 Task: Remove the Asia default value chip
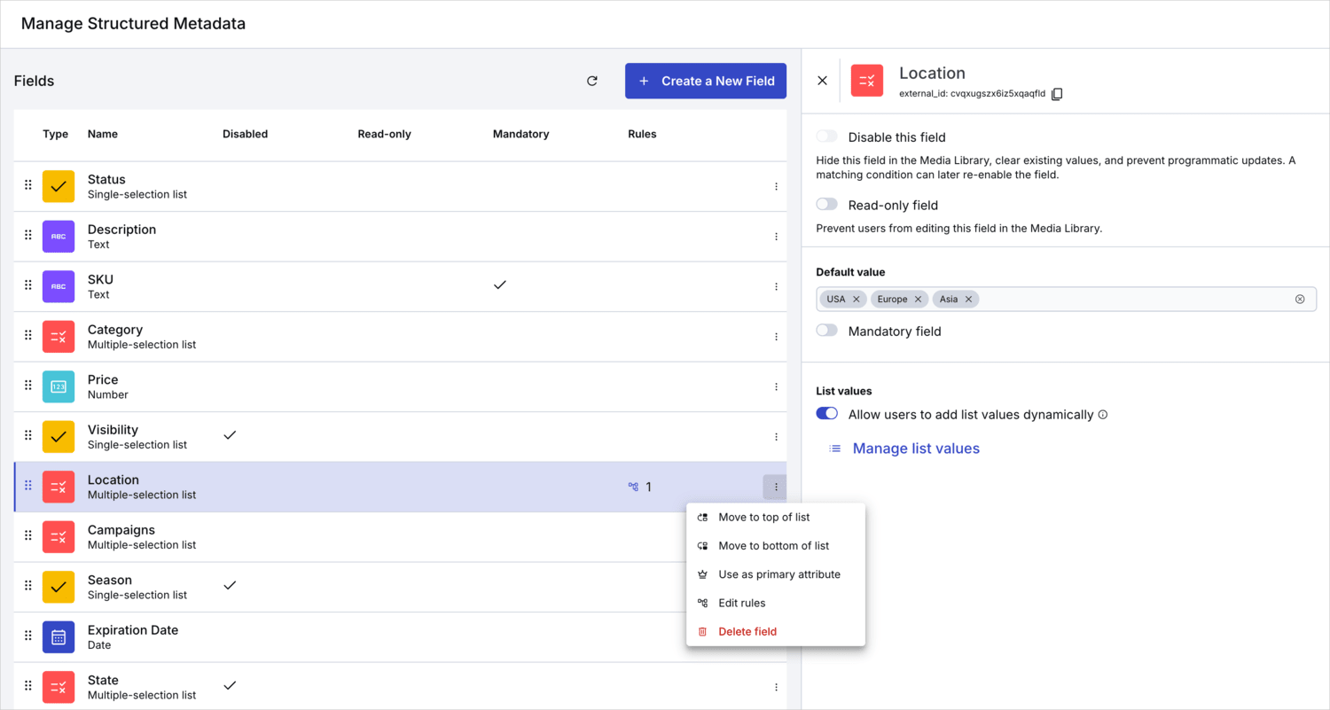(x=968, y=300)
